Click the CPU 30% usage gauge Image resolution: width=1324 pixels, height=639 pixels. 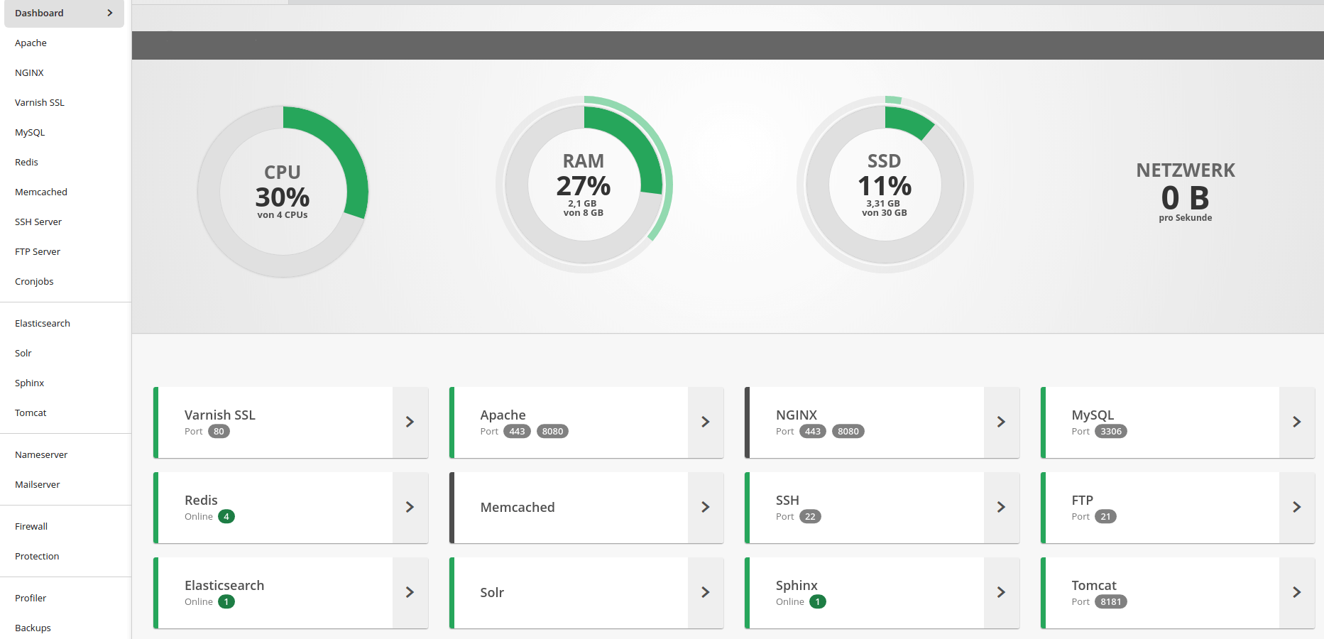(283, 191)
